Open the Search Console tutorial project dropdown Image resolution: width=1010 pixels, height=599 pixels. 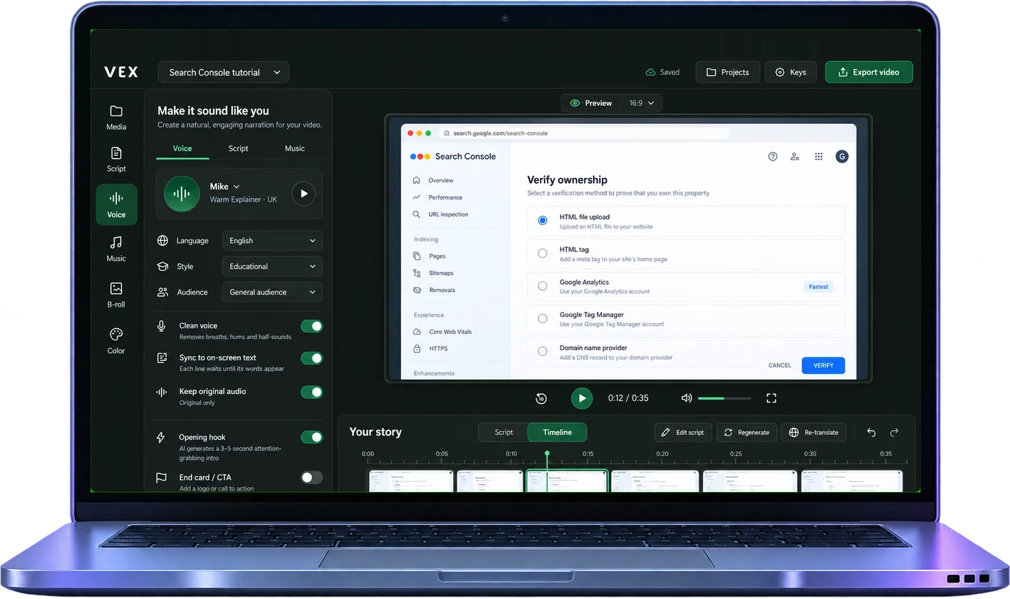[x=223, y=72]
